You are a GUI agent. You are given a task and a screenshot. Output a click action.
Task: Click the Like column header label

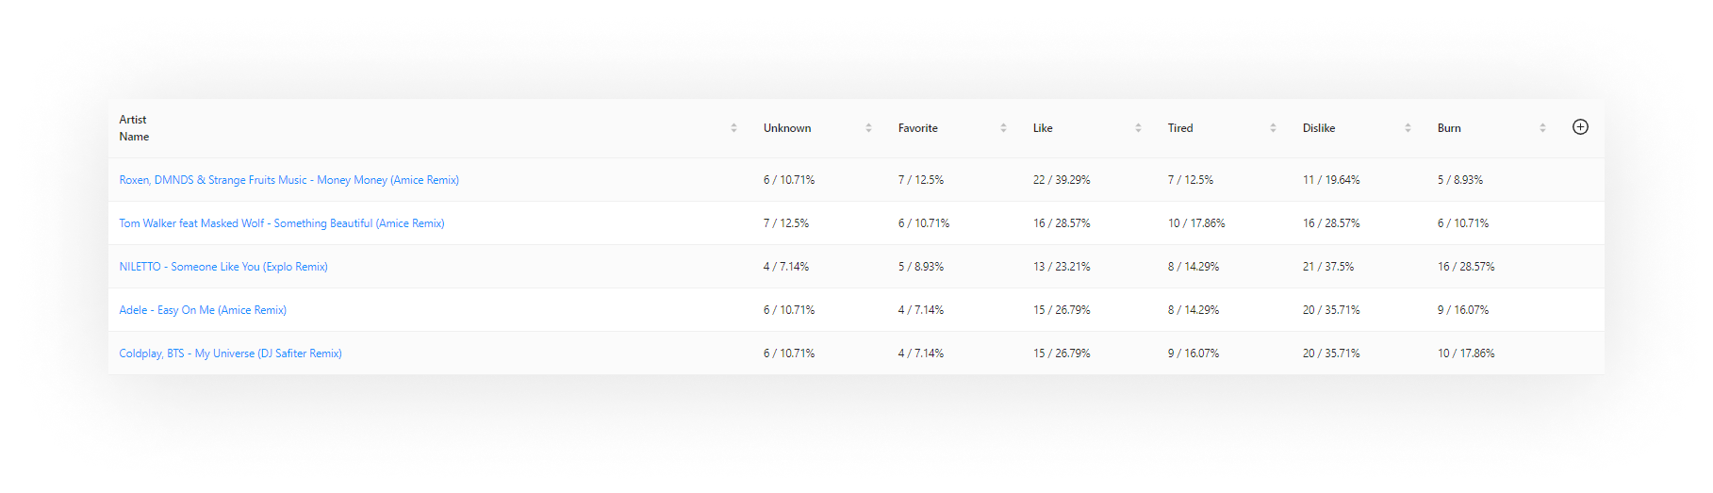point(1043,128)
